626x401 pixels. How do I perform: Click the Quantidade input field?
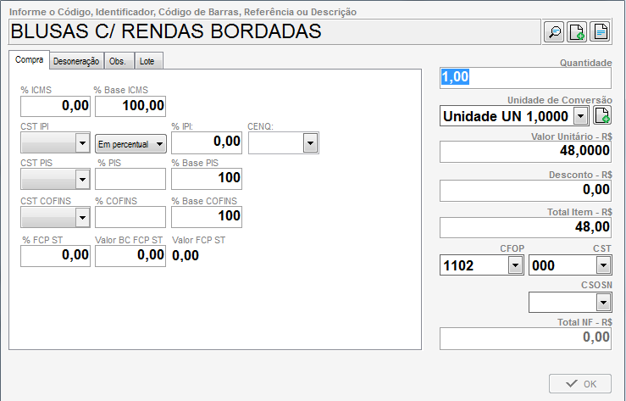[525, 77]
